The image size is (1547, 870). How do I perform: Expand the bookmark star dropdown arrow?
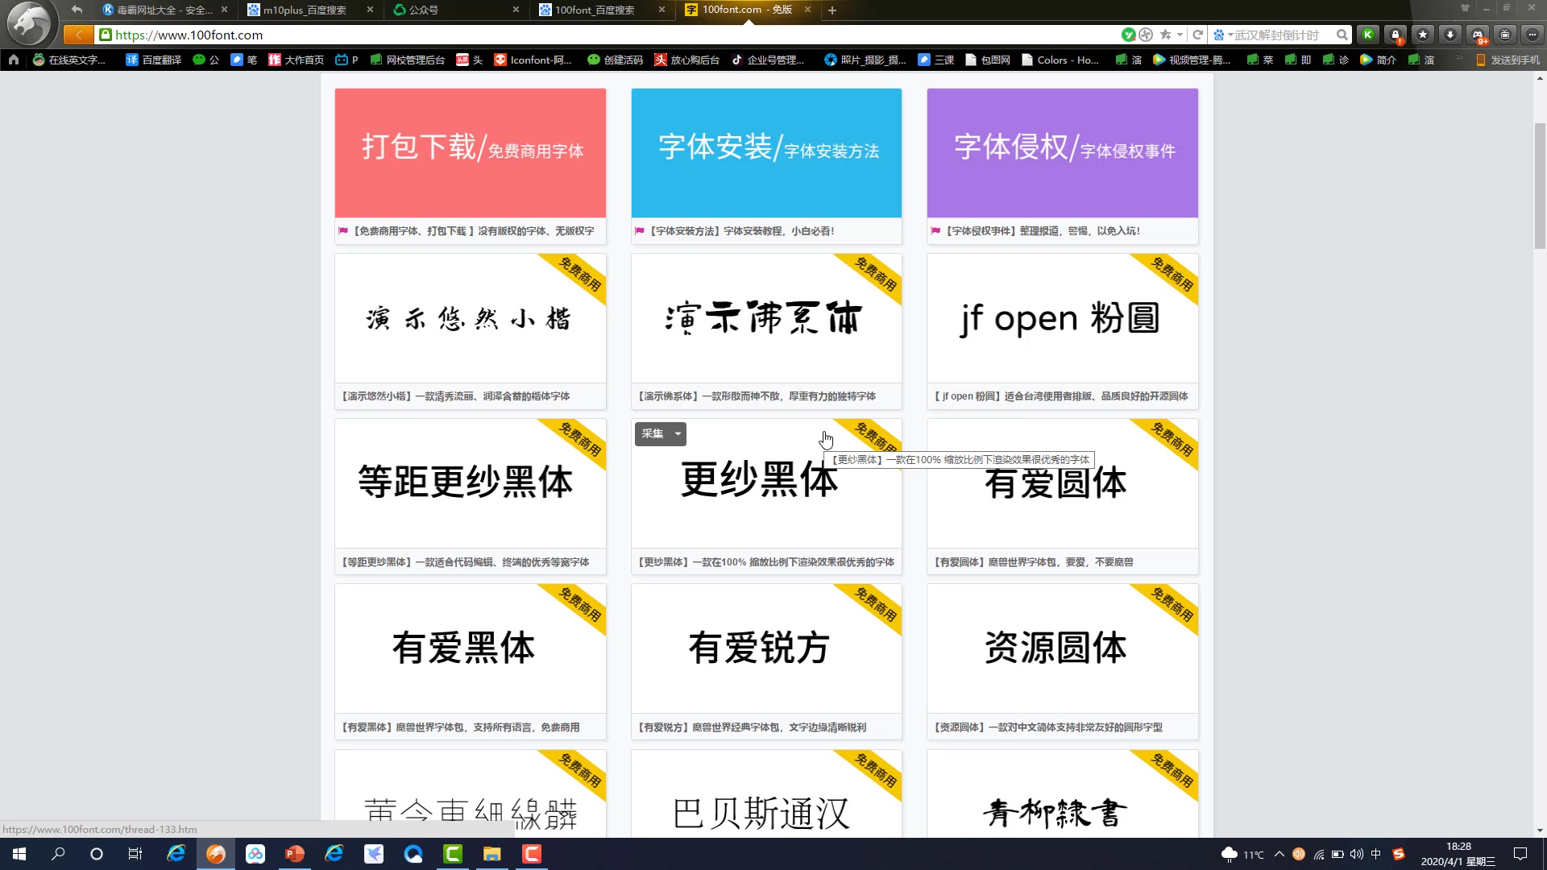point(1178,35)
